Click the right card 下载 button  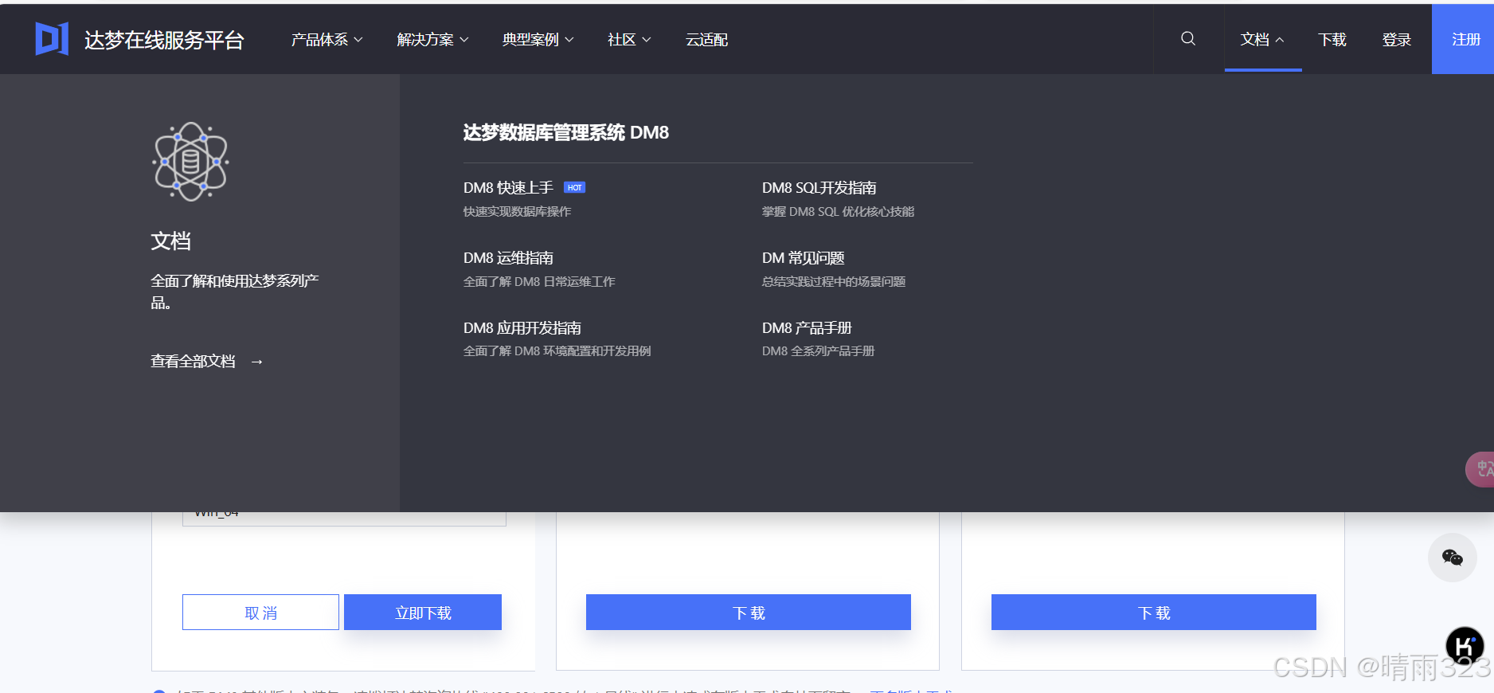point(1154,612)
